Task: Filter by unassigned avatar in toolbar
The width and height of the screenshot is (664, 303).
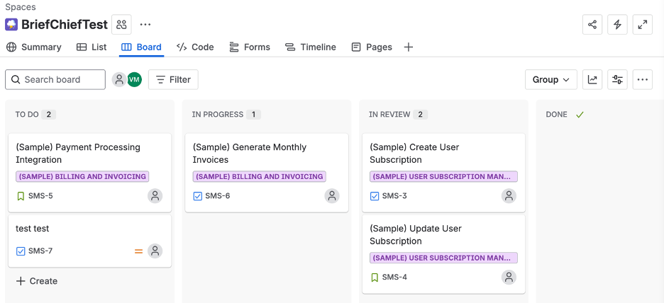Action: point(119,79)
